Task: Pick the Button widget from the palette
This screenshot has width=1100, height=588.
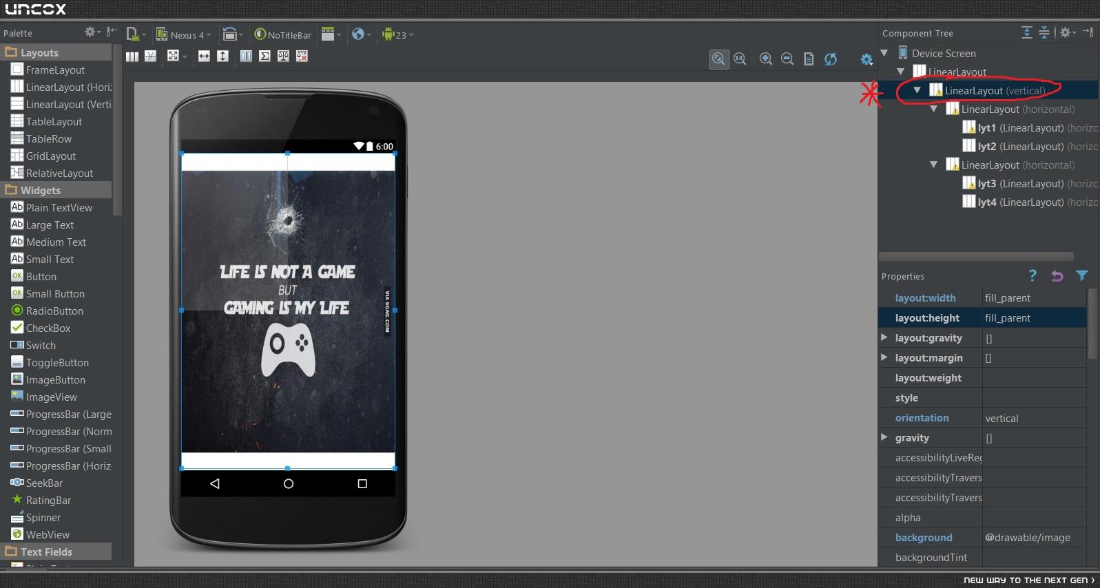Action: [34, 276]
